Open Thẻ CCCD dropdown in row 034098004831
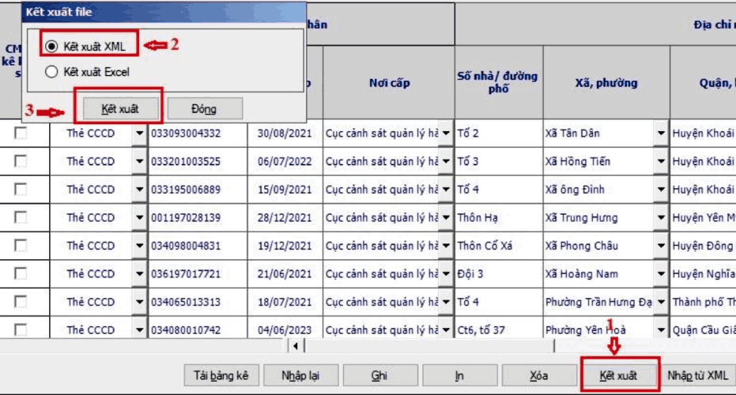Screen dimensions: 736x395 pos(139,246)
